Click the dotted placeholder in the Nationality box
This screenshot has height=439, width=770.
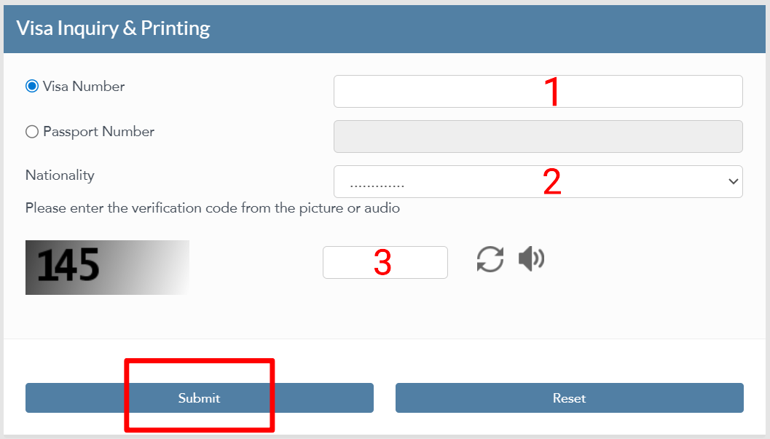(x=377, y=183)
